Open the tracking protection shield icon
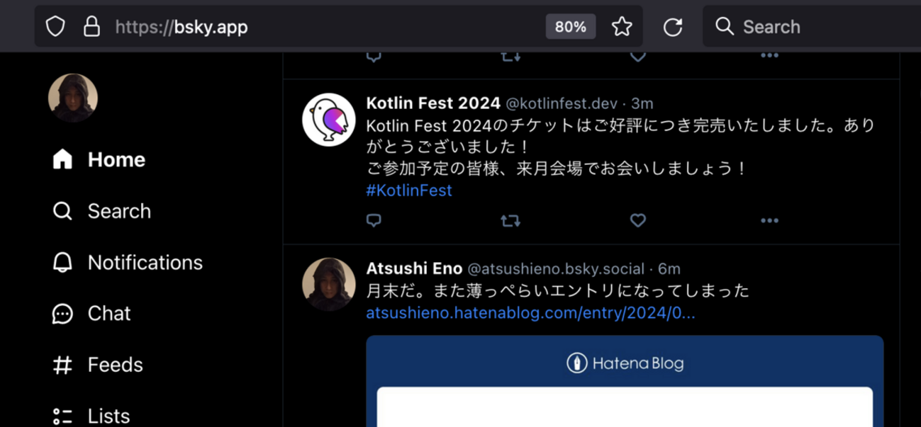This screenshot has width=921, height=427. coord(55,27)
